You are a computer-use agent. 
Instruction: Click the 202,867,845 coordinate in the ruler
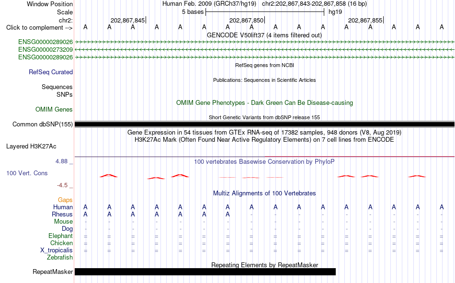click(x=127, y=20)
